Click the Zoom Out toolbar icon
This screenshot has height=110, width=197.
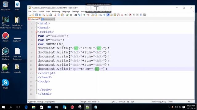click(x=87, y=15)
